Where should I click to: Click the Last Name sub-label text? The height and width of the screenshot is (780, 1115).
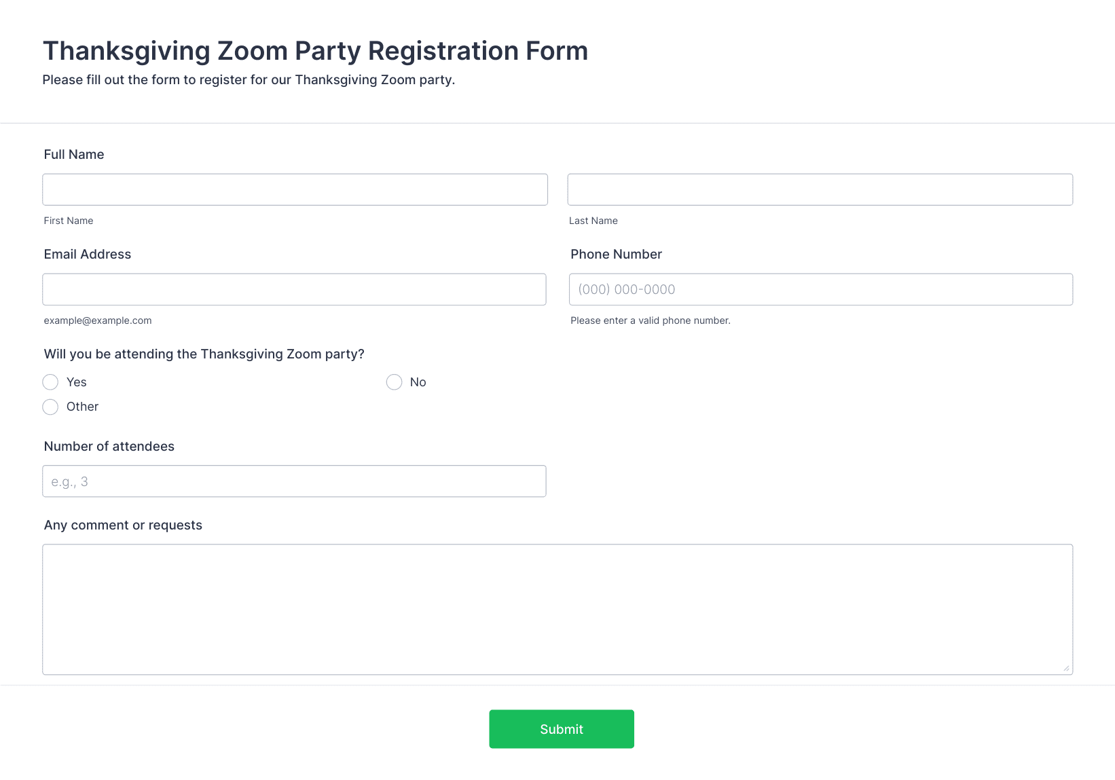coord(593,221)
